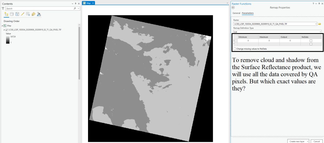Click the Drawing Order heading
The image size is (324, 143).
pos(12,21)
